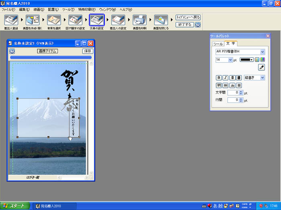Increase the 文字間 character spacing stepper
This screenshot has width=281, height=210.
coord(241,91)
